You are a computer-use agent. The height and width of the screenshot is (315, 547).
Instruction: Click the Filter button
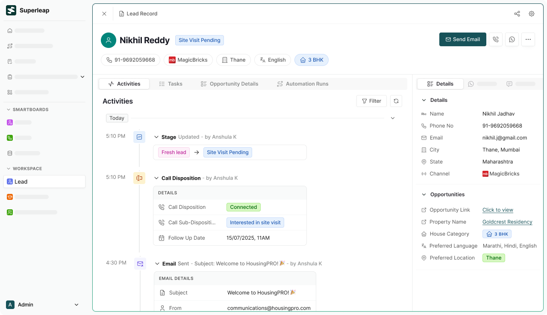coord(371,101)
